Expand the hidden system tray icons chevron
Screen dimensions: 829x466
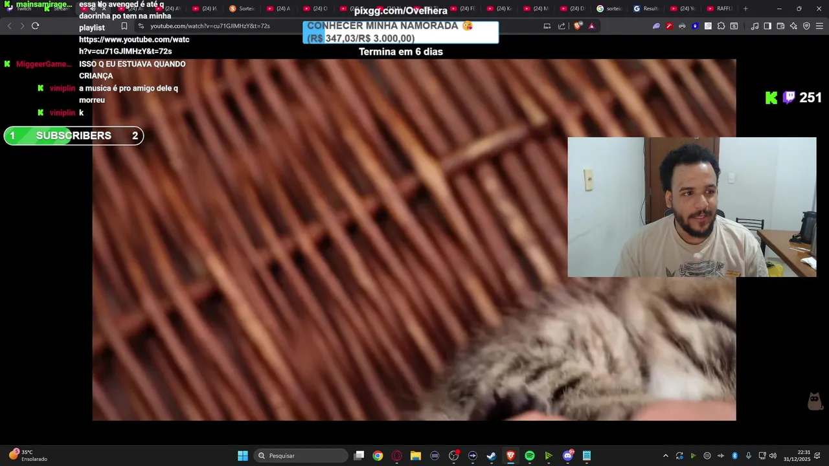(x=665, y=456)
